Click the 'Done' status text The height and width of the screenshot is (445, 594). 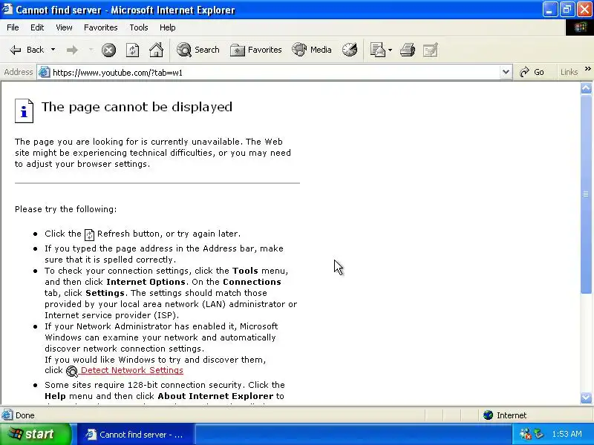point(25,415)
